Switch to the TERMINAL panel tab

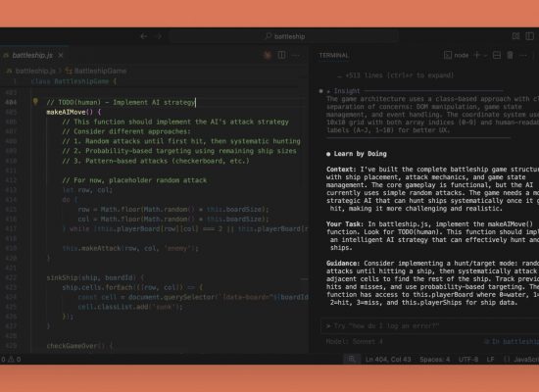point(334,55)
